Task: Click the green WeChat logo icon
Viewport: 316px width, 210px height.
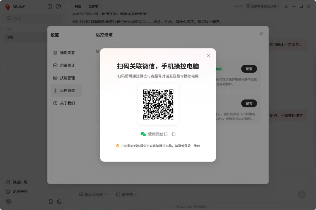Action: [x=143, y=134]
